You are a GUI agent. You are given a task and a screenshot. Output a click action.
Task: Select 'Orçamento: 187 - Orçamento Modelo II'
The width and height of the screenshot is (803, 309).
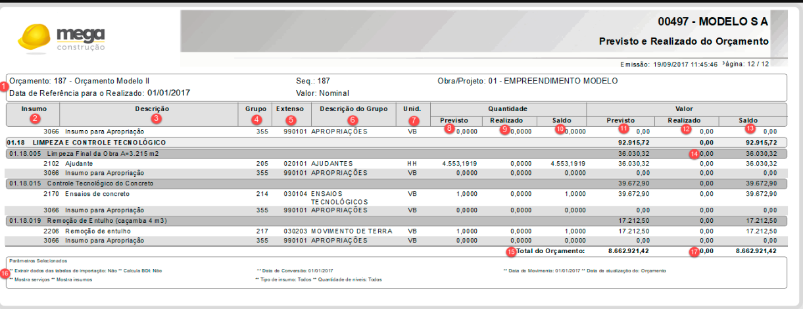click(80, 81)
